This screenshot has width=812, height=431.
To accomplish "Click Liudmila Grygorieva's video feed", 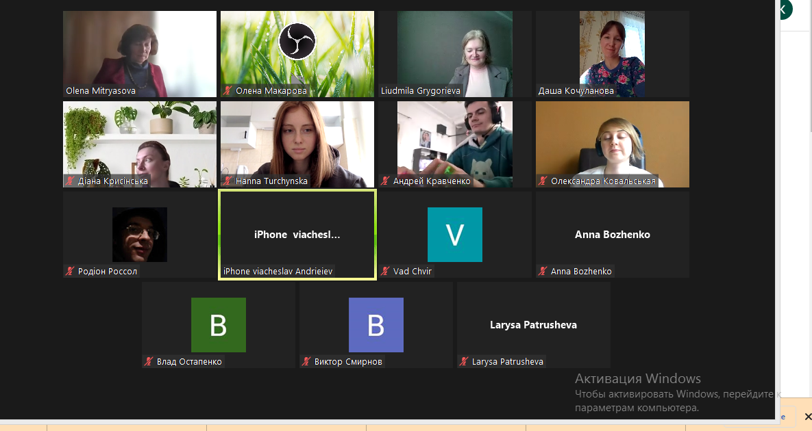I will pos(455,54).
